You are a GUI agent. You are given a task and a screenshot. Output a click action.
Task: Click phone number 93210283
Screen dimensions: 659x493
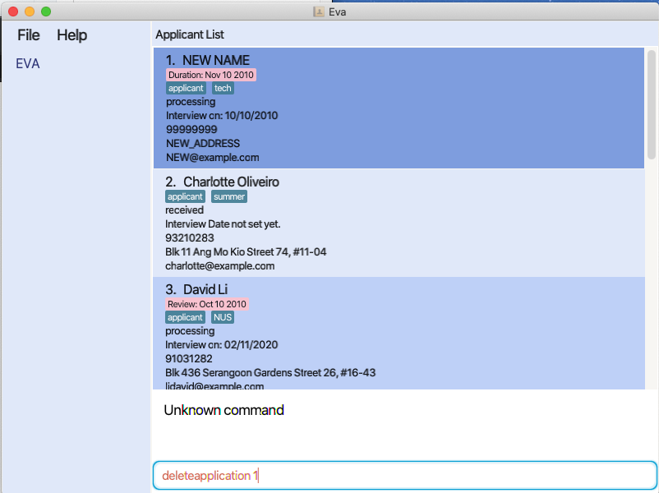(x=190, y=238)
